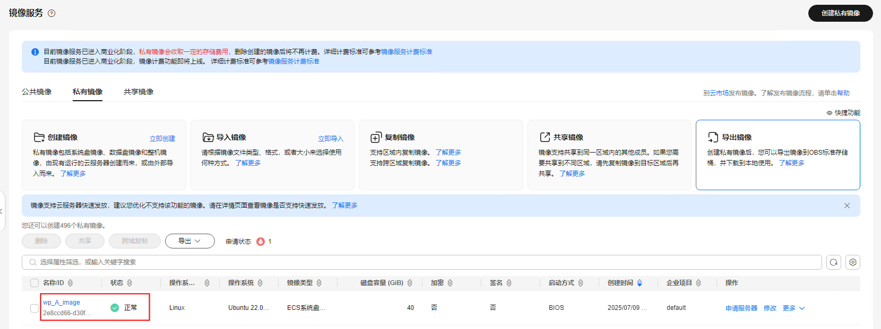Viewport: 881px width, 329px height.
Task: Sort by 启动方式 column
Action: coord(581,283)
